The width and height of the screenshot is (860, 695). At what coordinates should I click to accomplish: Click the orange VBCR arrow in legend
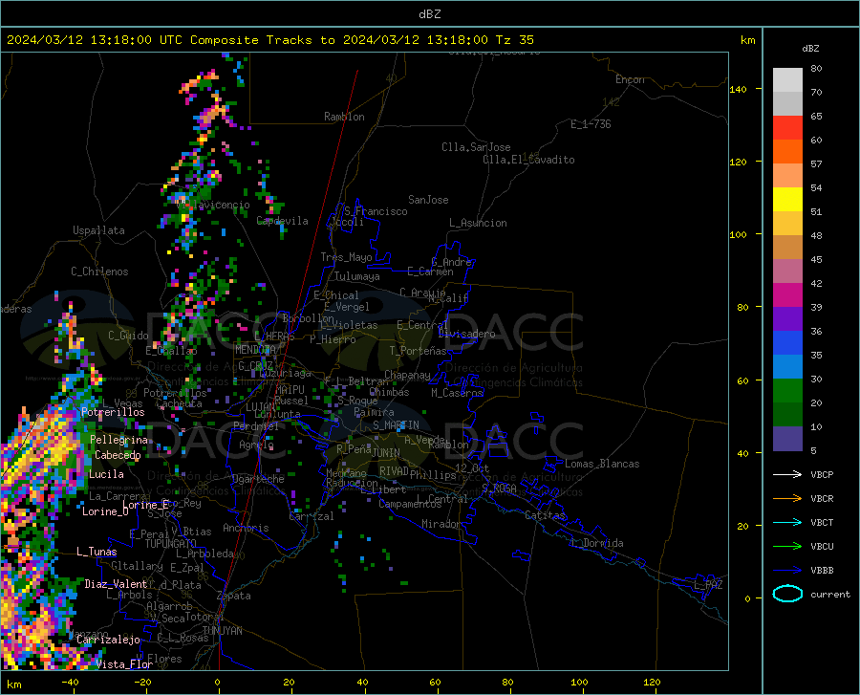pyautogui.click(x=787, y=498)
